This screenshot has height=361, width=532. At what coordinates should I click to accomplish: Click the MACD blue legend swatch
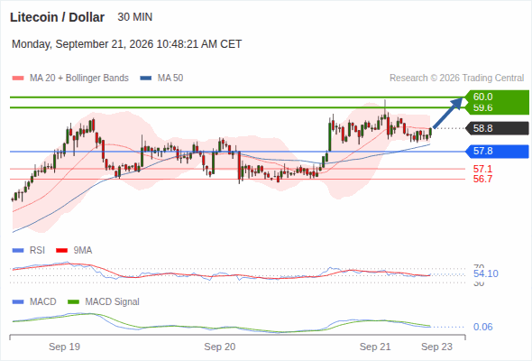tap(18, 302)
